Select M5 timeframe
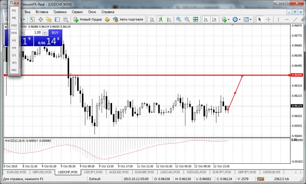306x184 pixels. tap(14, 18)
